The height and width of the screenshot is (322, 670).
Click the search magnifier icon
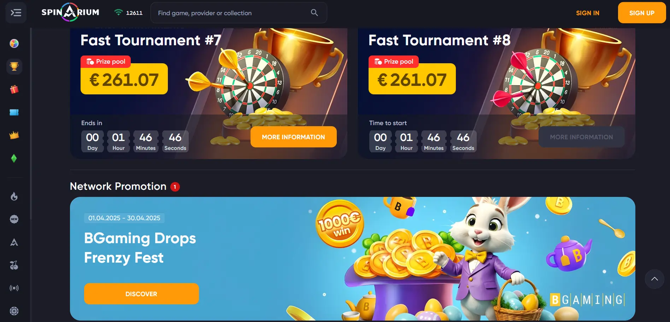click(x=314, y=13)
